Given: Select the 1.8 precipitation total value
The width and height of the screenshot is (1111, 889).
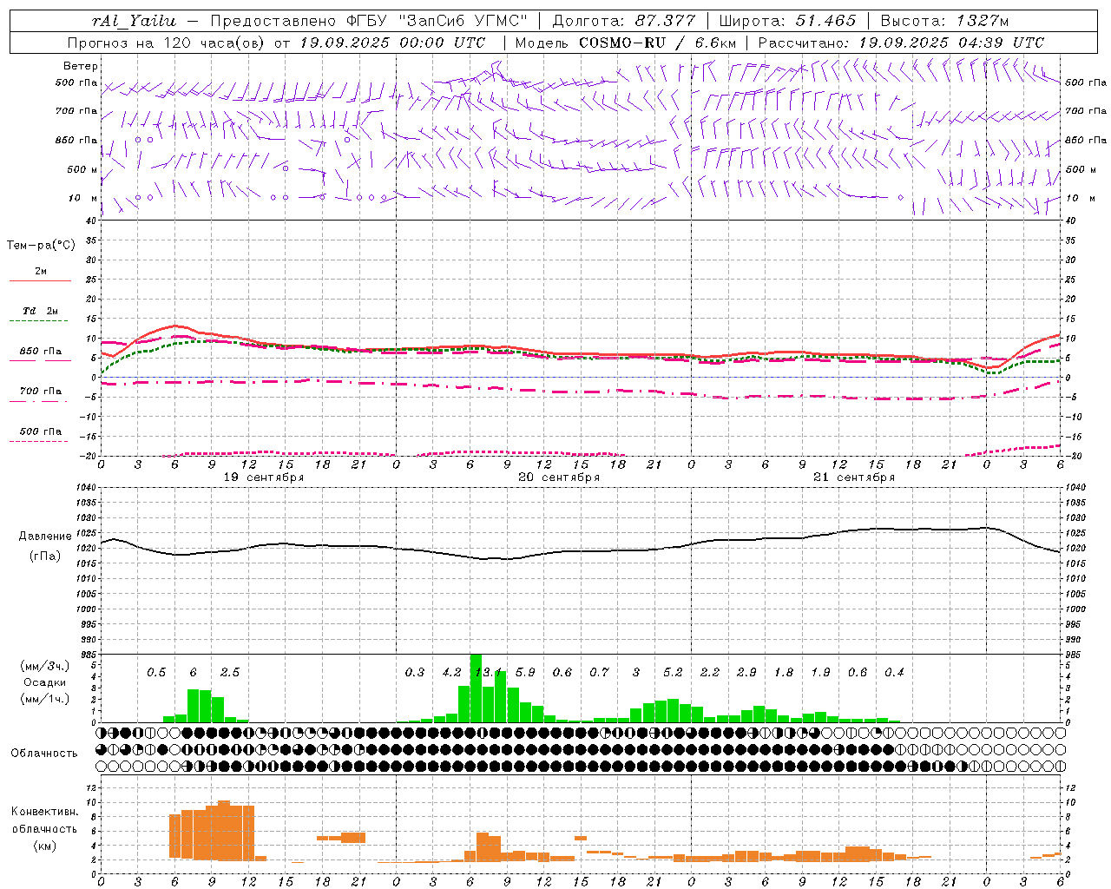Looking at the screenshot, I should (784, 673).
